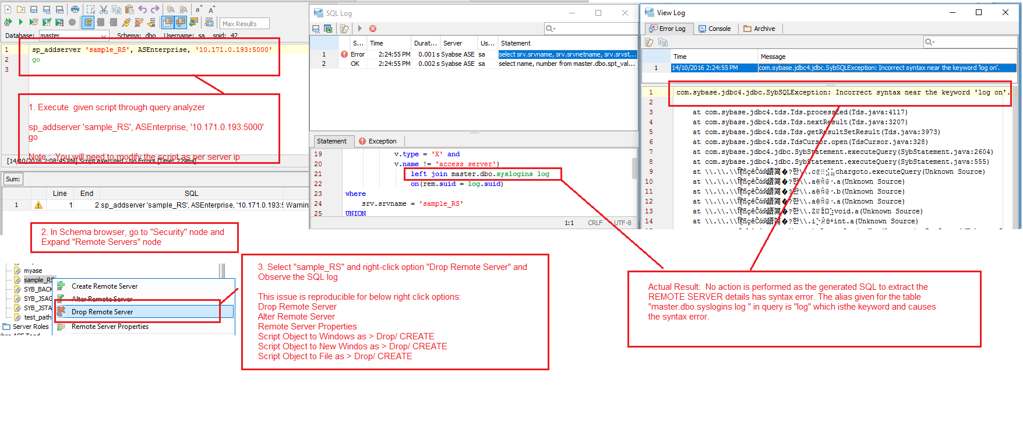Click the yellow warning icon in results row 1

coord(38,205)
